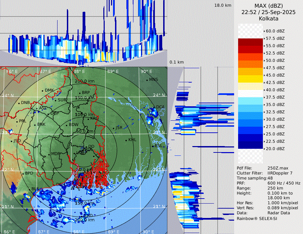Click the dark red swatch below 57.5 dBZ
The image size is (303, 234).
click(250, 42)
